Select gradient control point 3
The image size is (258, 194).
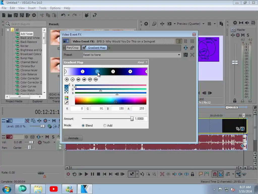click(x=113, y=71)
